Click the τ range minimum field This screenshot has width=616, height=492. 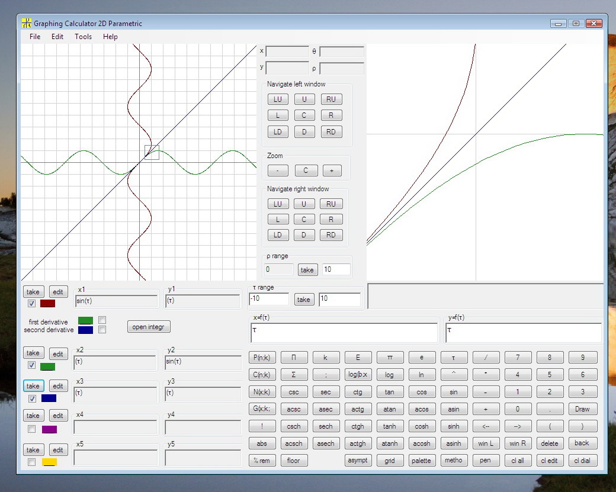point(269,299)
